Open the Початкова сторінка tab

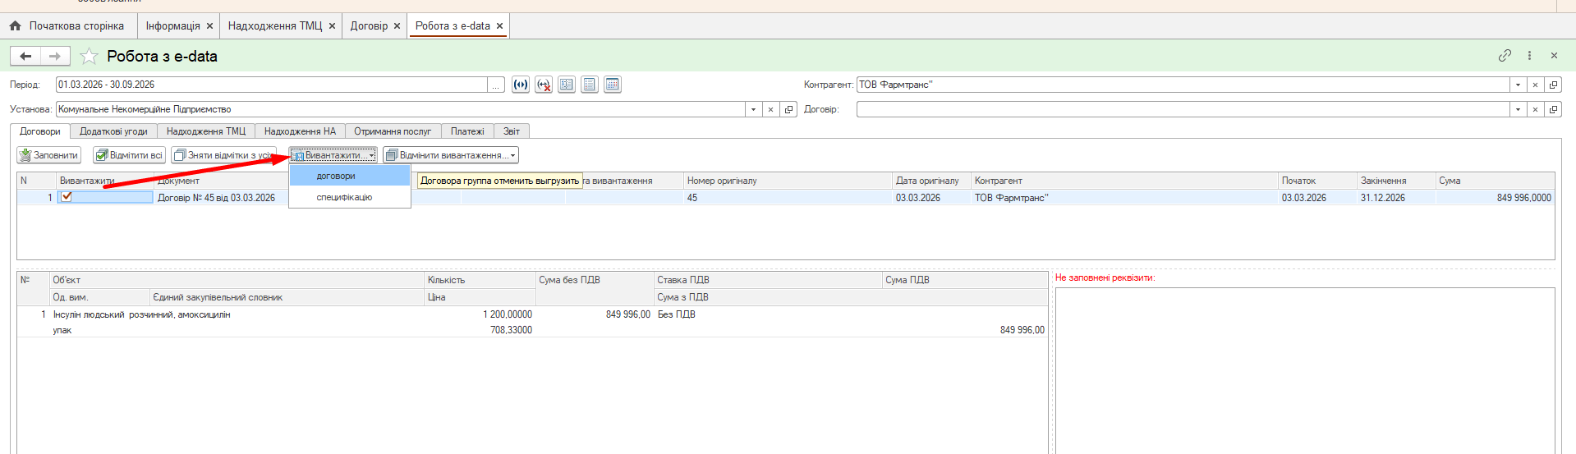coord(67,26)
